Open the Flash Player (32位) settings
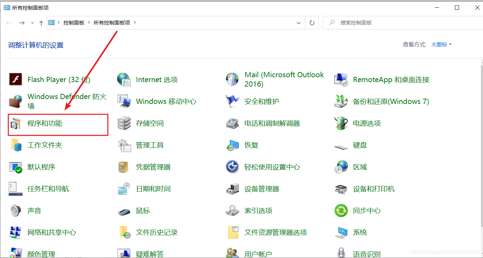Screen dimensions: 483x258 point(58,79)
